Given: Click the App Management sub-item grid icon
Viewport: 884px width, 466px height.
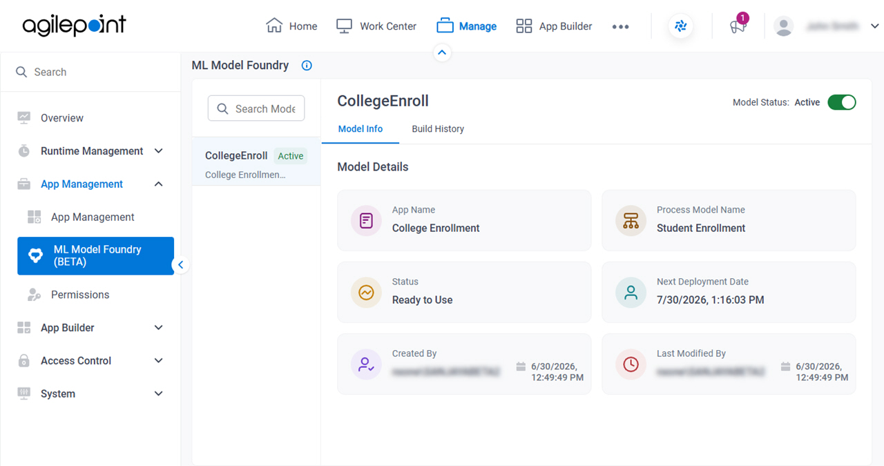Looking at the screenshot, I should (x=34, y=217).
